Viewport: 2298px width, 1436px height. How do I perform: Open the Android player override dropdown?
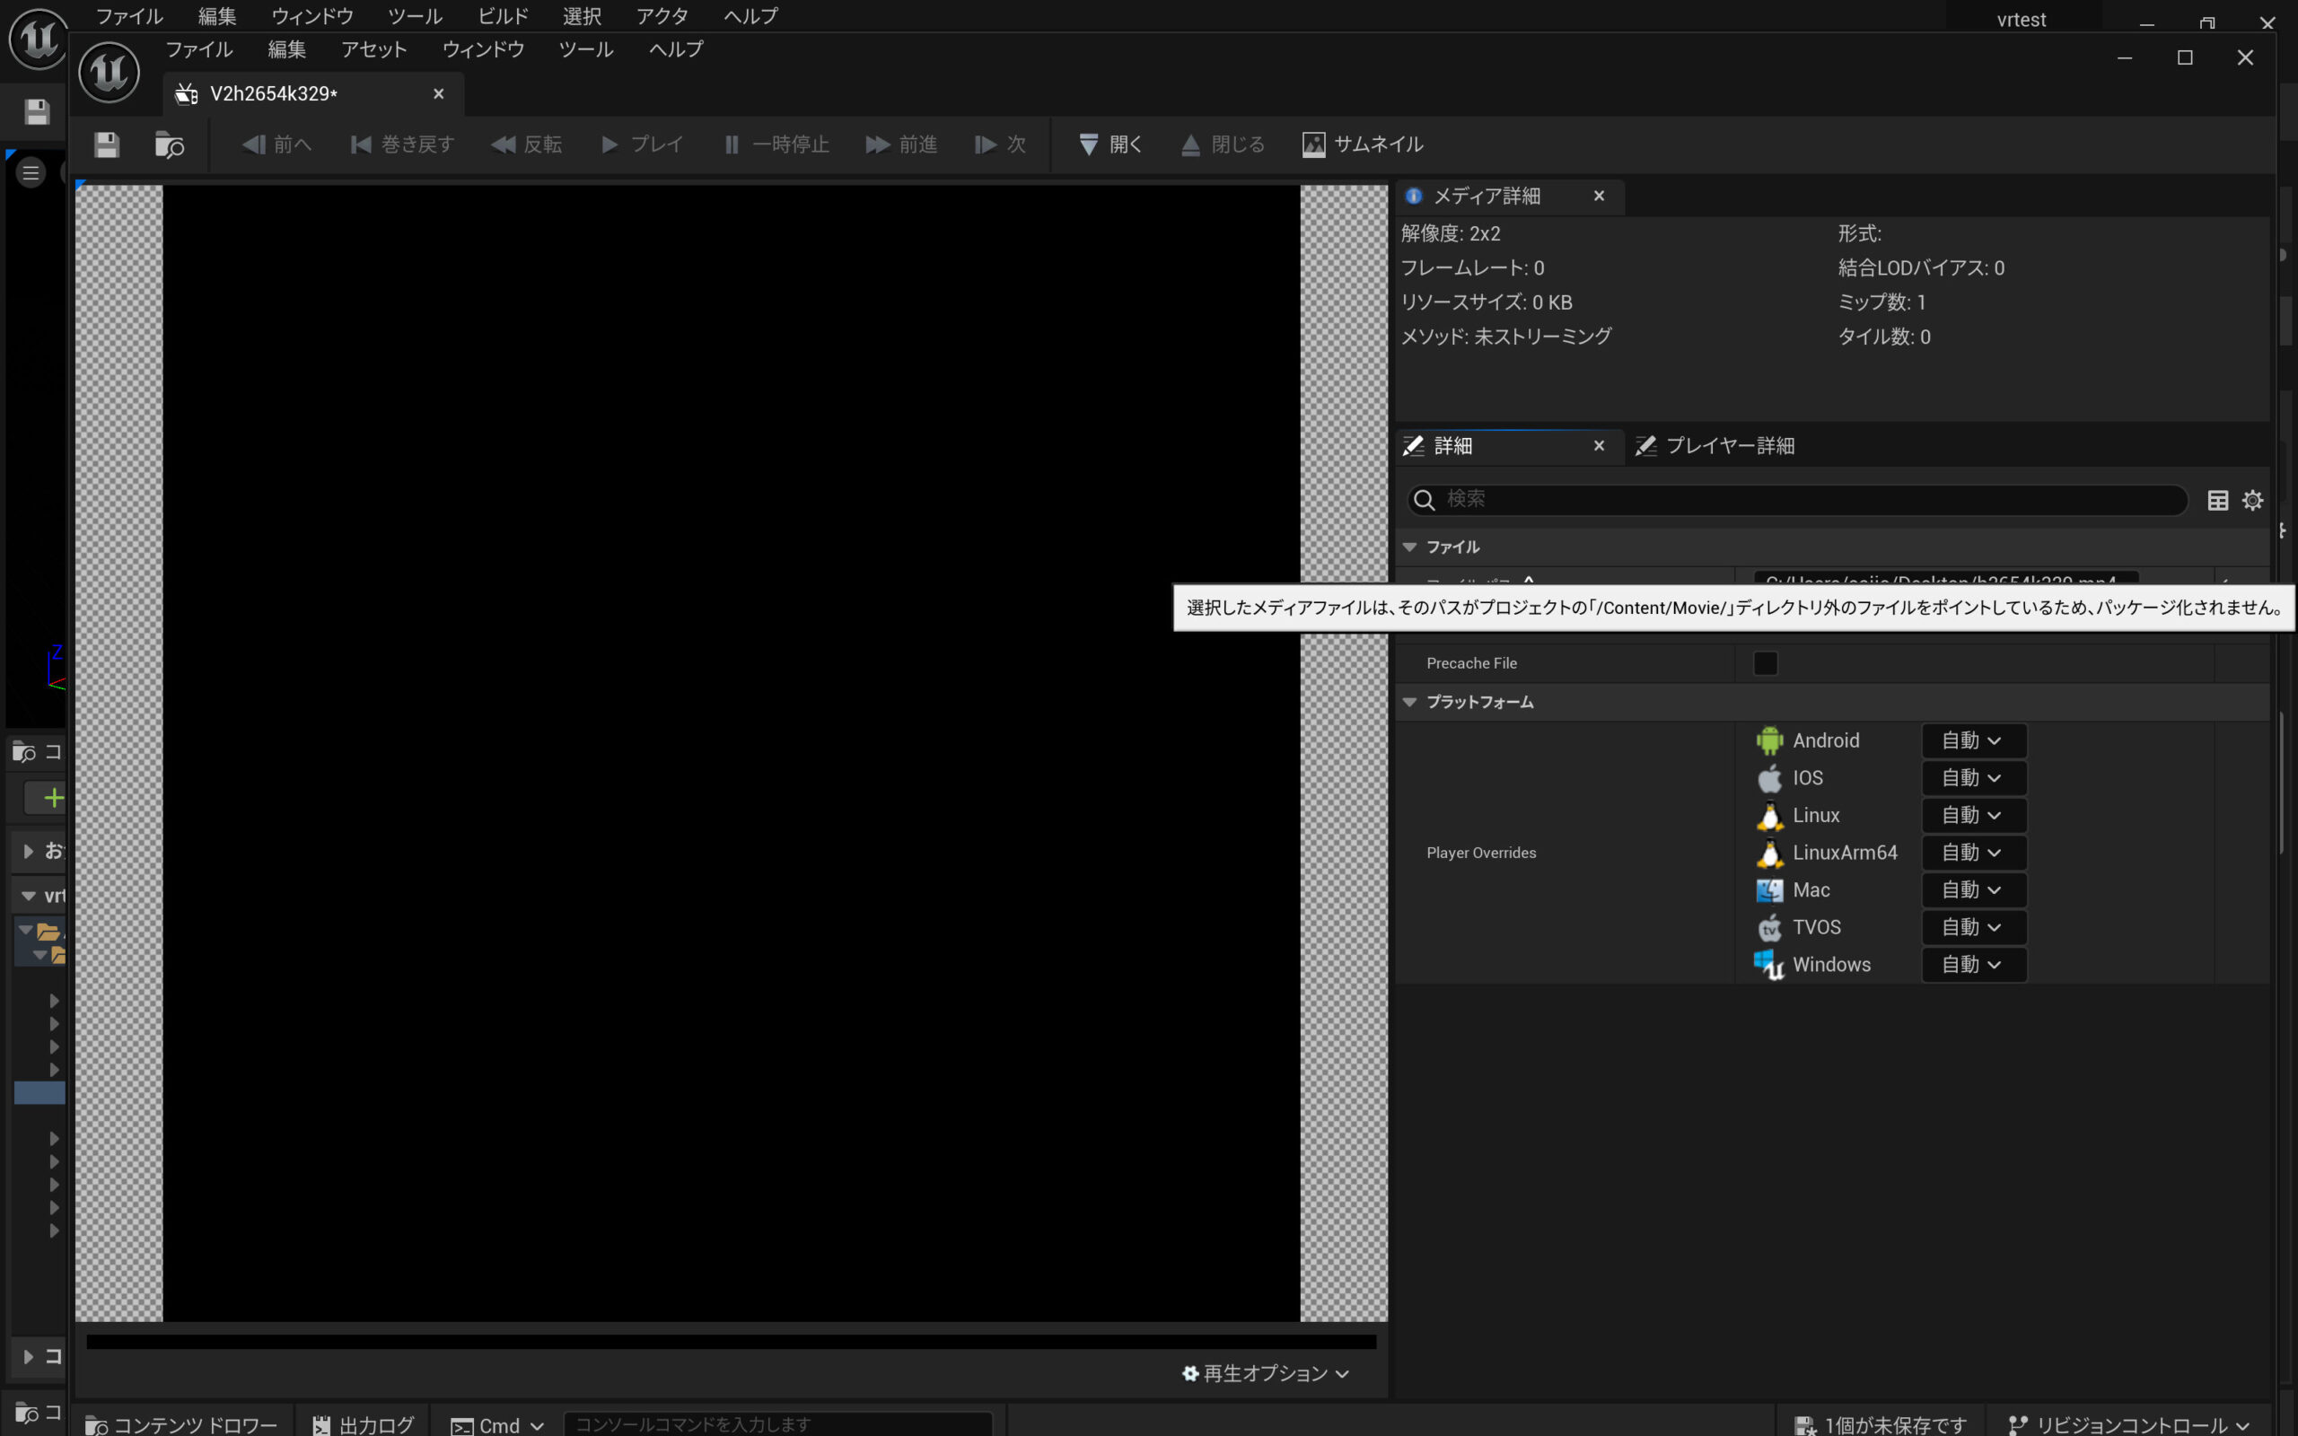point(1972,740)
